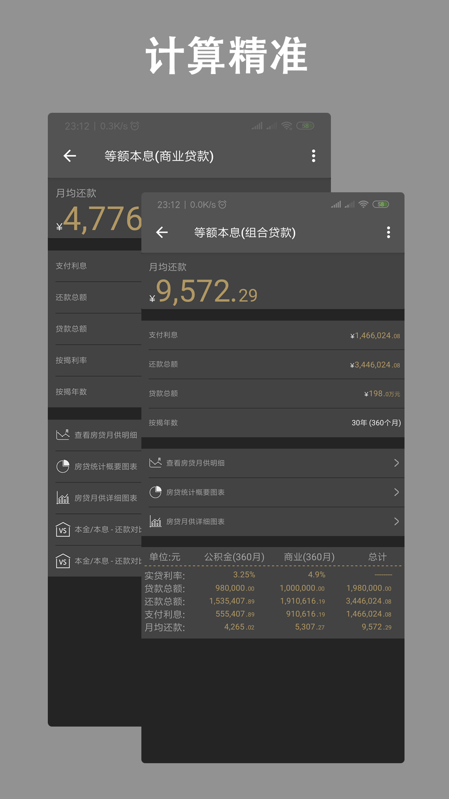Image resolution: width=449 pixels, height=799 pixels.
Task: Tap signal bars icon in front status bar
Action: [x=336, y=204]
